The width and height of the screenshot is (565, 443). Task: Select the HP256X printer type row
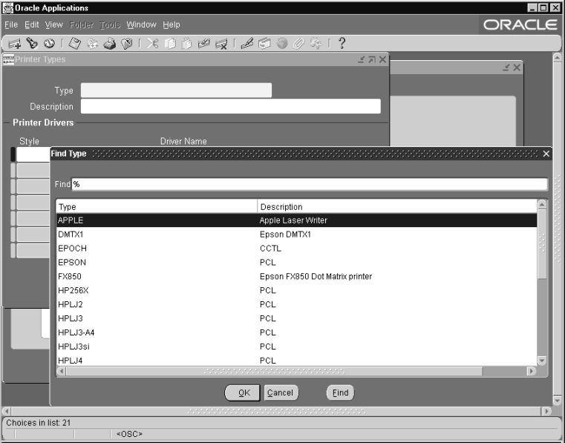[296, 291]
